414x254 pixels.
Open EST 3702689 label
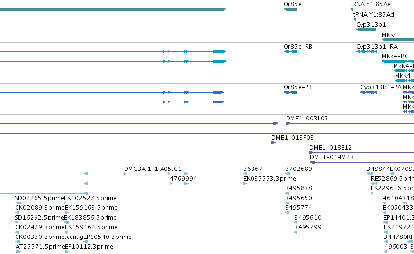[299, 169]
